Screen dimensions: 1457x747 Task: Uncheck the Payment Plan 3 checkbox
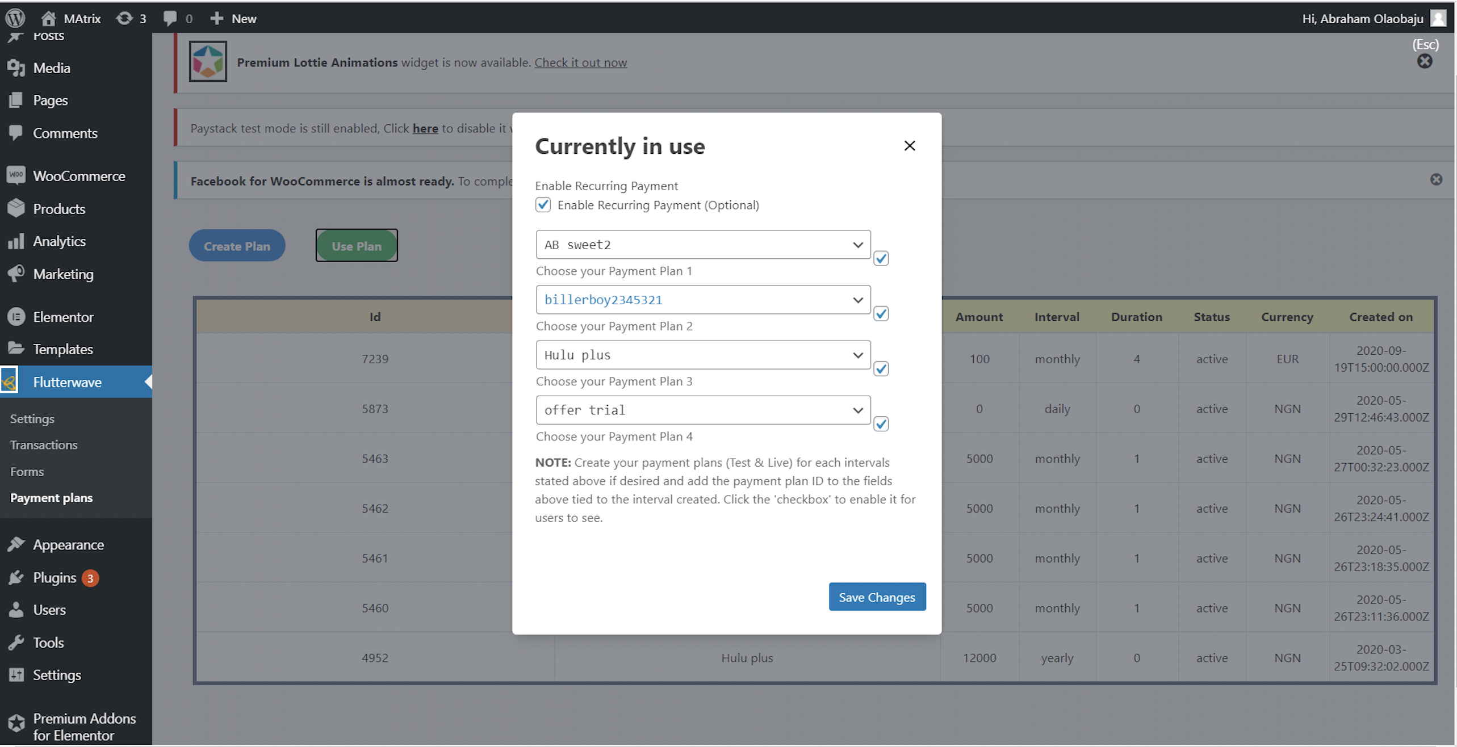tap(881, 369)
